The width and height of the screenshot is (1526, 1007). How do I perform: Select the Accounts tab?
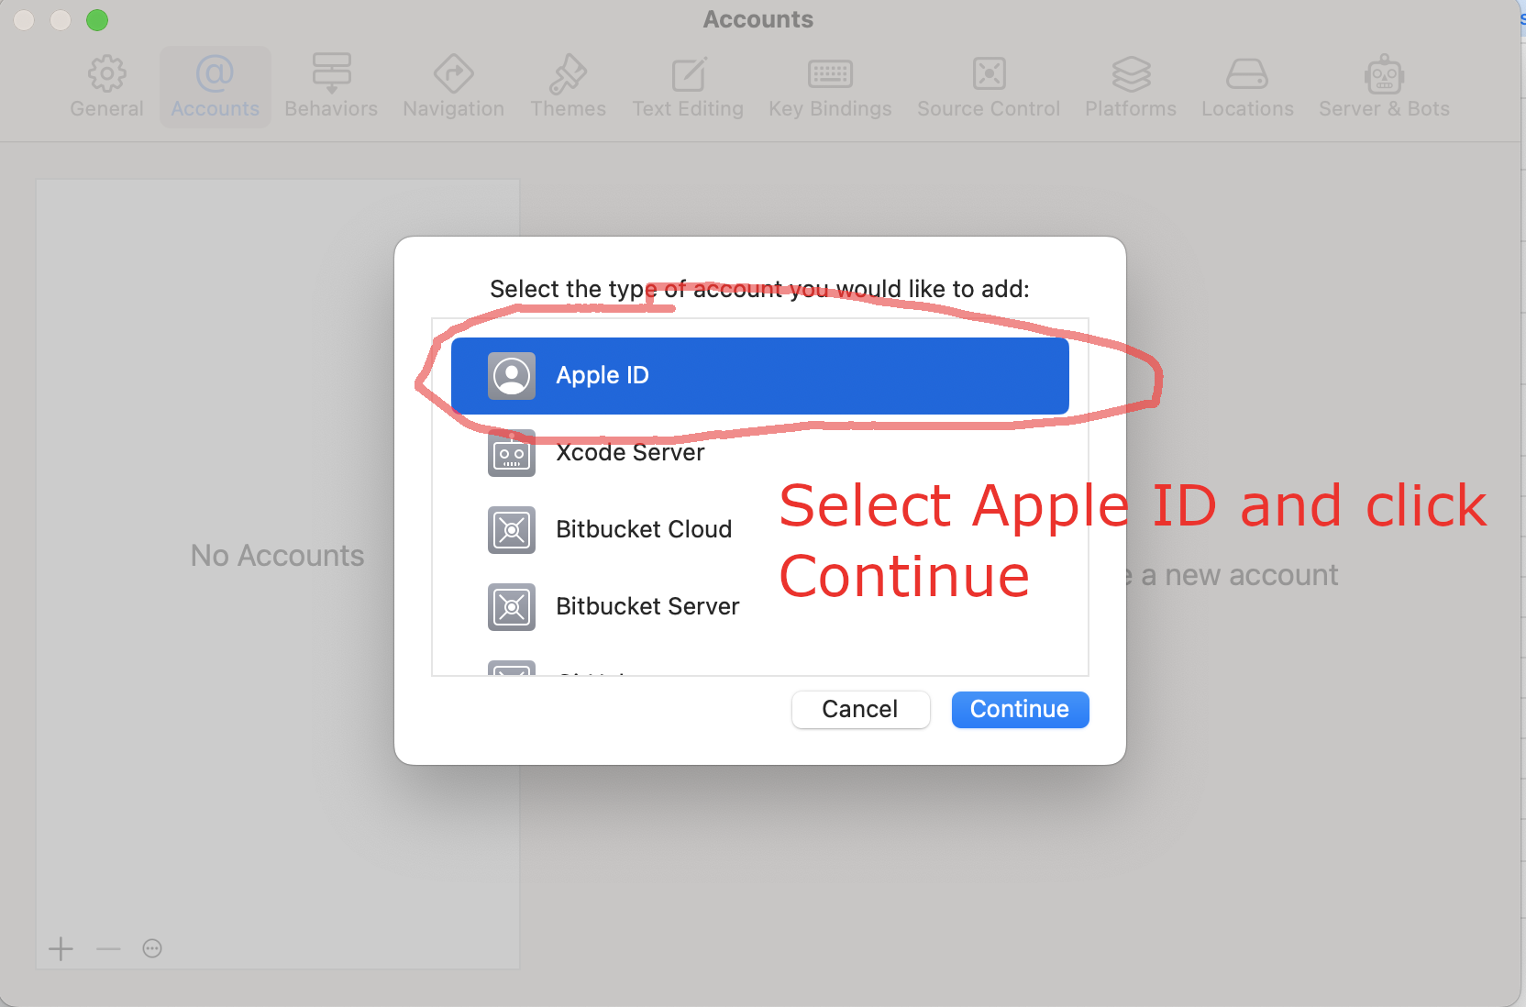pyautogui.click(x=216, y=87)
